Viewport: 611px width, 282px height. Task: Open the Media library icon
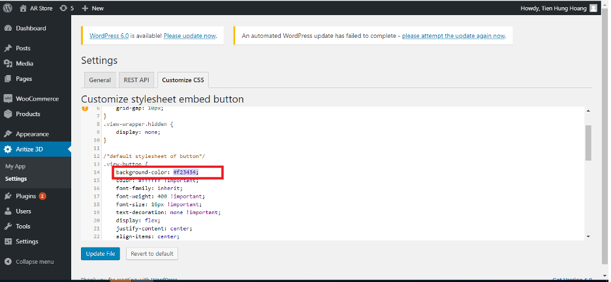[8, 63]
